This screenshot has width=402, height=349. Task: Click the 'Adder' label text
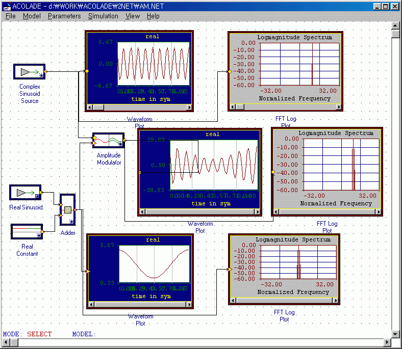click(68, 233)
